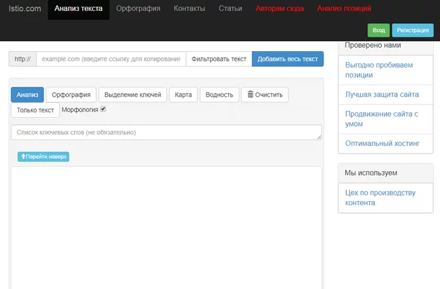Viewport: 440px width, 289px height.
Task: Click the Водность button
Action: (x=219, y=95)
